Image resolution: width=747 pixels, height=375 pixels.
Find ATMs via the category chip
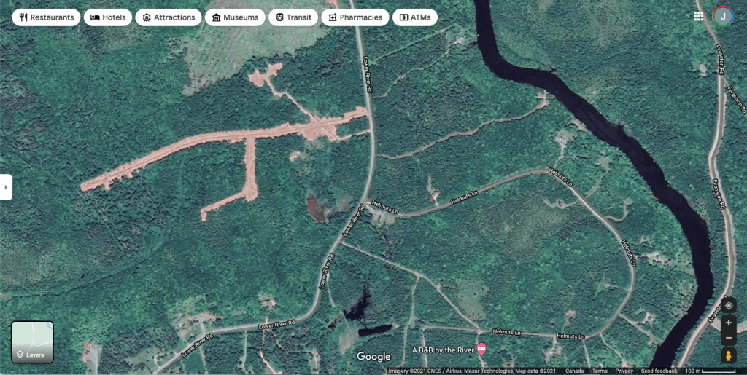pyautogui.click(x=414, y=17)
